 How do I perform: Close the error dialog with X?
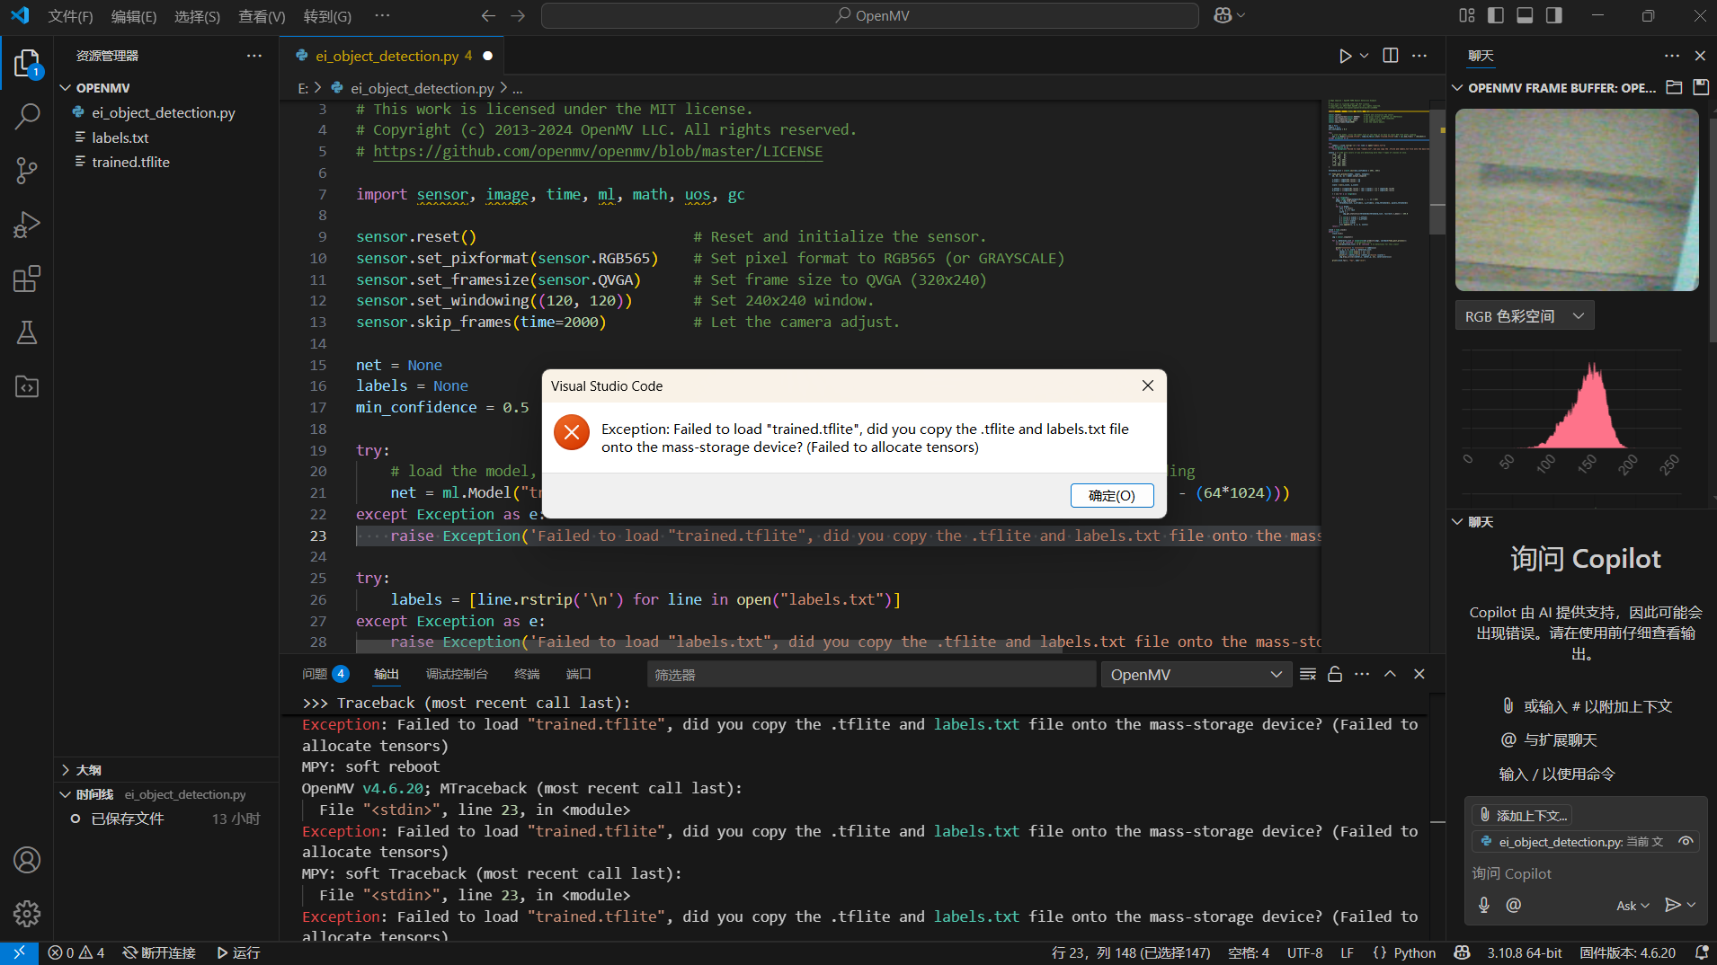1147,385
